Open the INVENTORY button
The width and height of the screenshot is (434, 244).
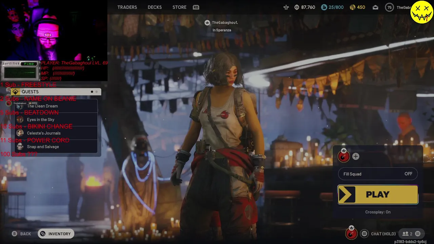56,234
